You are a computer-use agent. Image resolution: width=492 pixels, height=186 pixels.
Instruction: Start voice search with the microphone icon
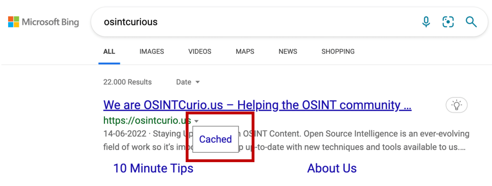pos(426,22)
